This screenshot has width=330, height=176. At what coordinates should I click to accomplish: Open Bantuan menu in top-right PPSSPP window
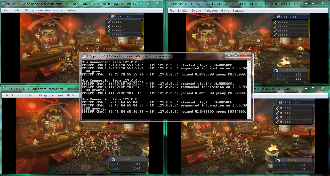[238, 11]
